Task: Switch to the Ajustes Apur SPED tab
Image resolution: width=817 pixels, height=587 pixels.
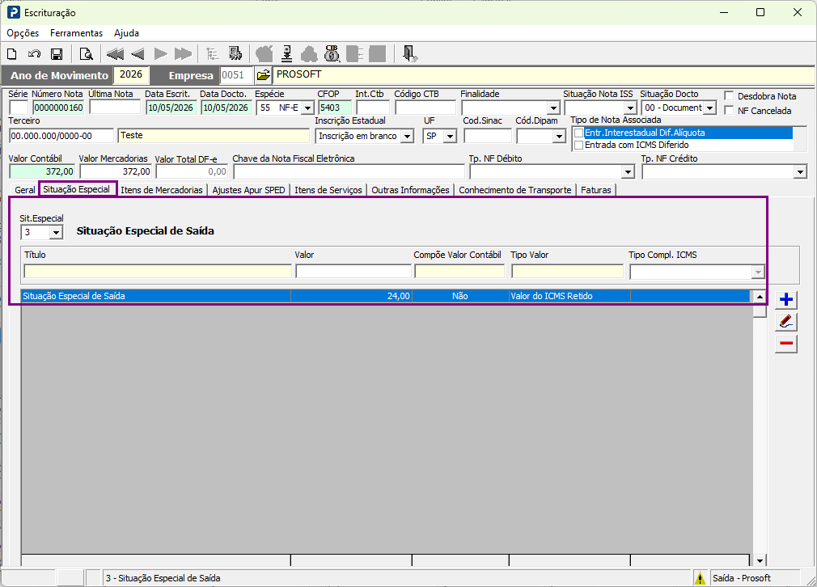Action: [248, 190]
